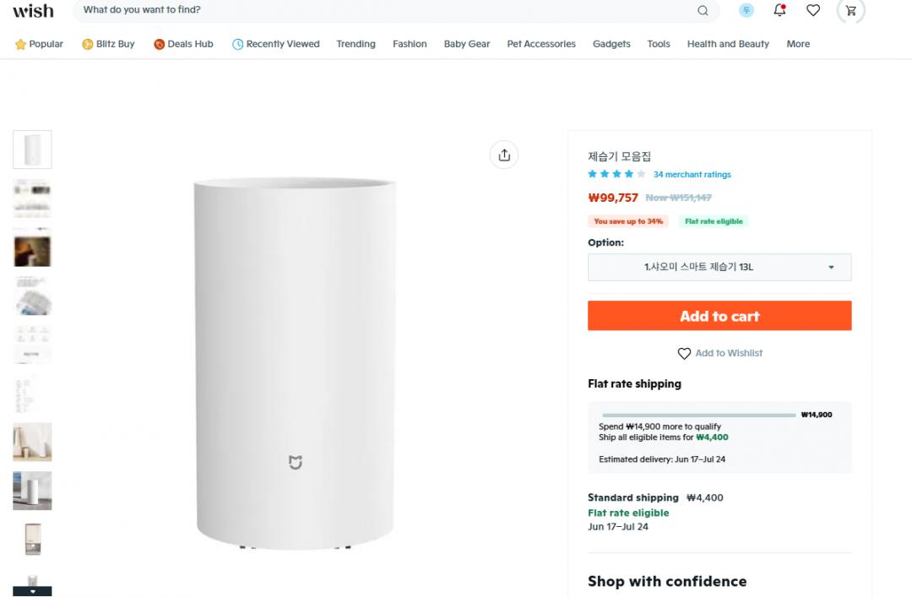Click the search magnifier icon
Screen dimensions: 912x597
(703, 11)
